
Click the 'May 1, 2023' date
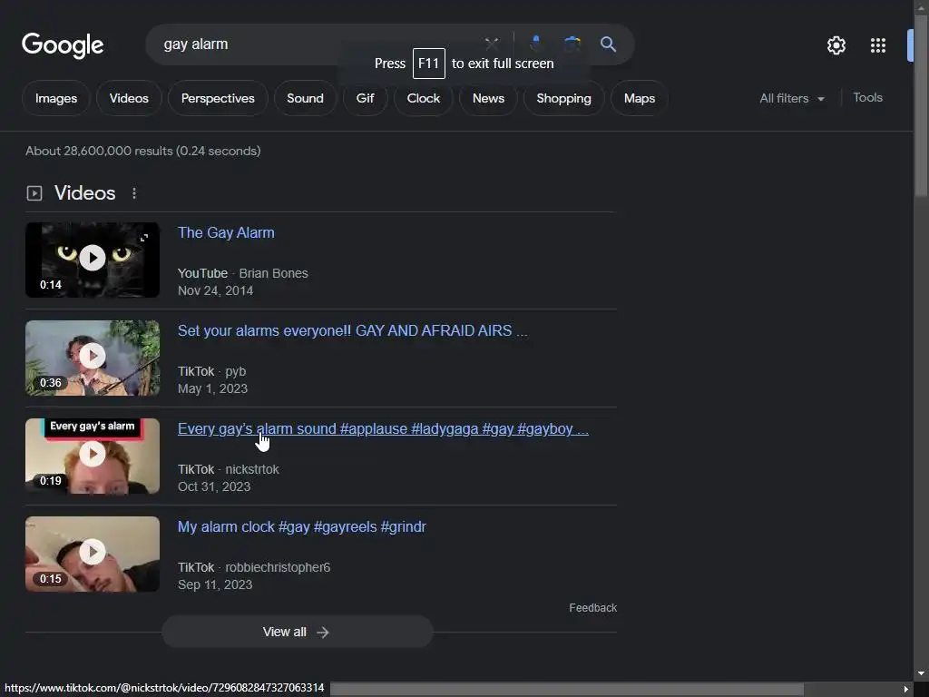212,388
